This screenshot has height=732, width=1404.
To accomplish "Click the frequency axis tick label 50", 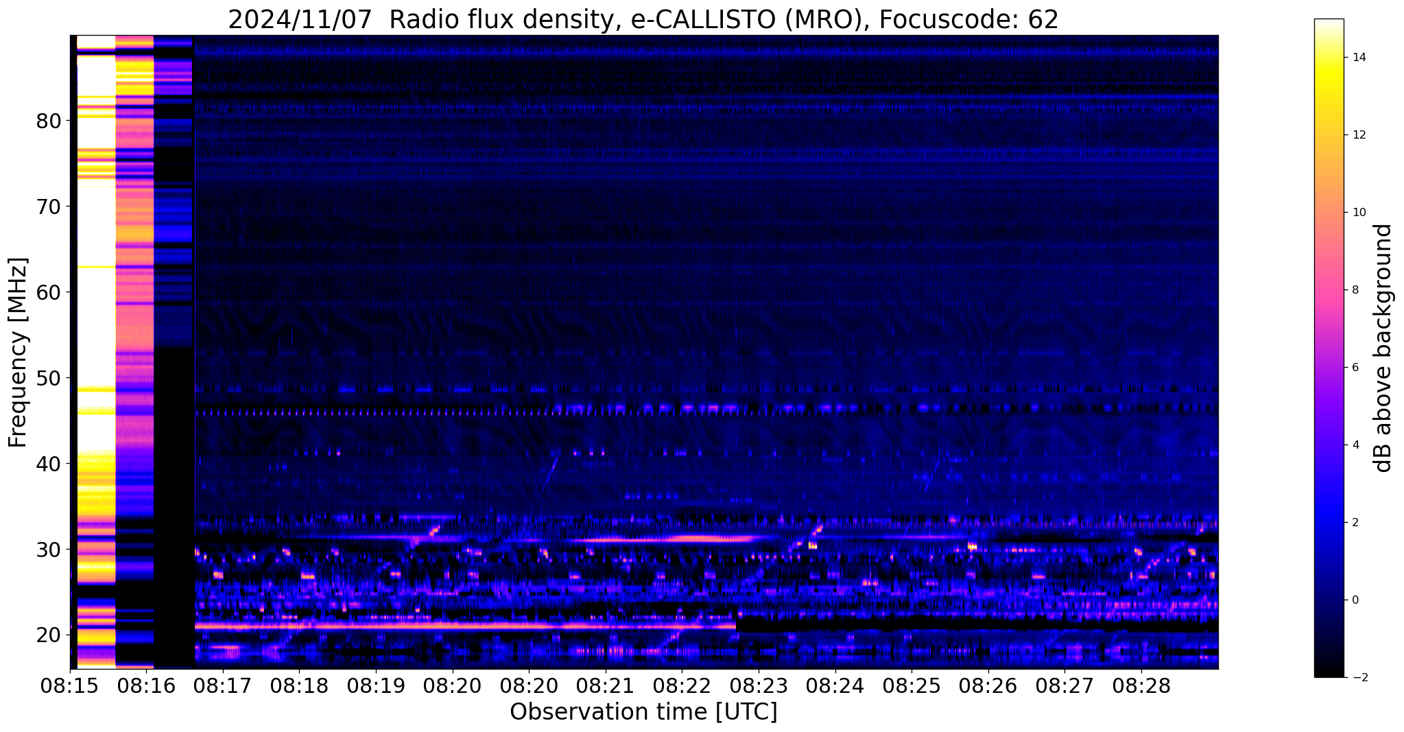I will [x=48, y=378].
